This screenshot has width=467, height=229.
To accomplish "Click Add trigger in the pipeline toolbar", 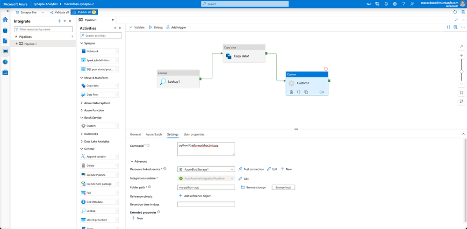I will point(176,27).
